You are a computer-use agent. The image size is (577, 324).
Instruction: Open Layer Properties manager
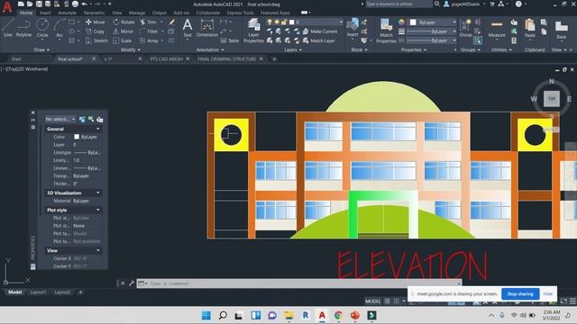253,30
